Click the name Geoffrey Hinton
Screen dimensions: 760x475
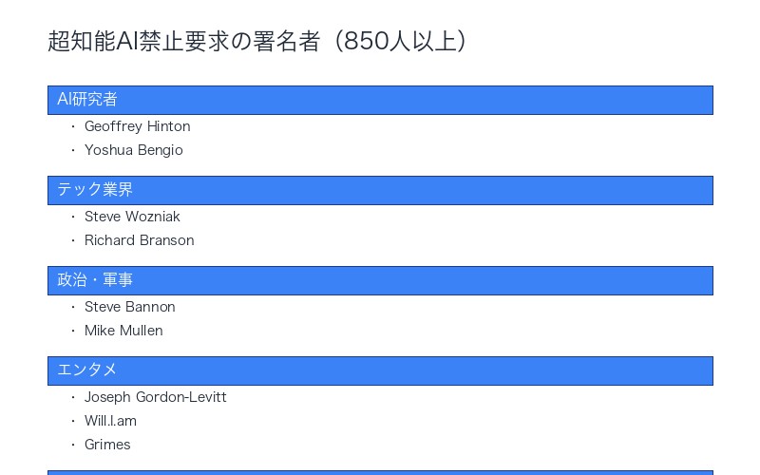point(137,126)
